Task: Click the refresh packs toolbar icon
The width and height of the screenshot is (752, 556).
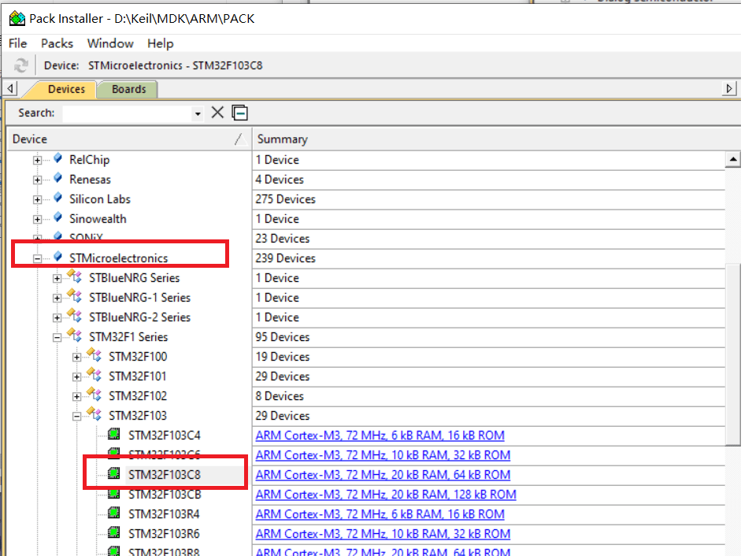Action: pos(20,65)
